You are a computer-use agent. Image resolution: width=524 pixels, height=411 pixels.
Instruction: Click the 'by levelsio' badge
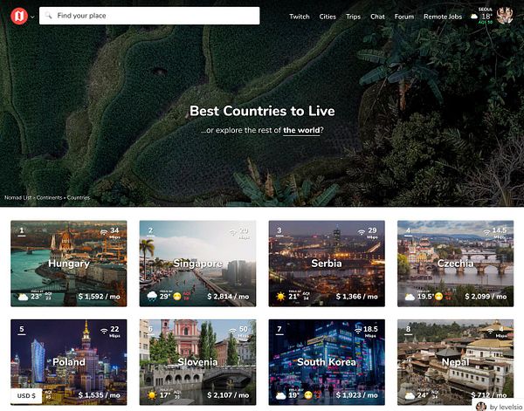pyautogui.click(x=498, y=407)
